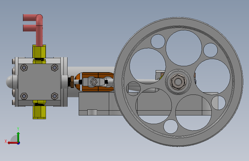Select the lower yellow hex fitting
This screenshot has width=249, height=161.
click(39, 112)
